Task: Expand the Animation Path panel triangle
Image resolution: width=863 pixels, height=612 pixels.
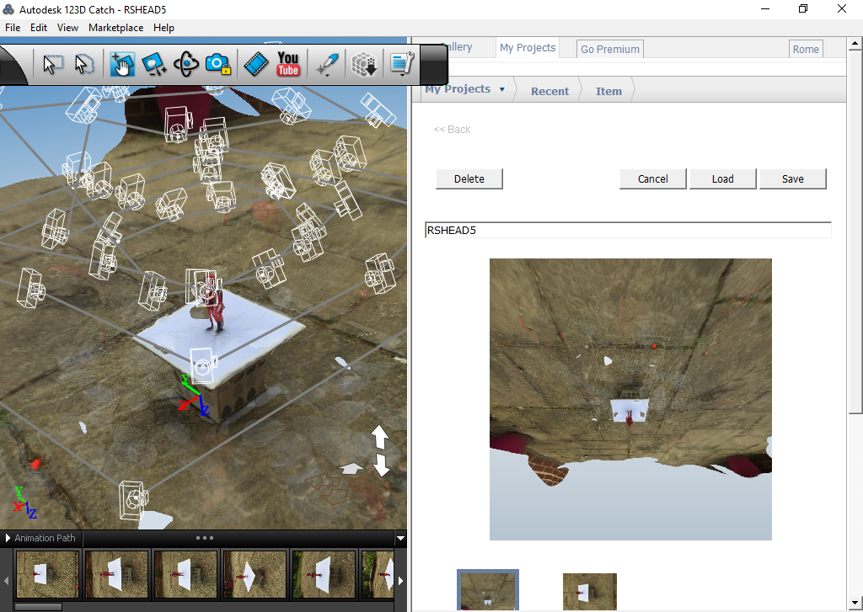Action: [x=8, y=538]
